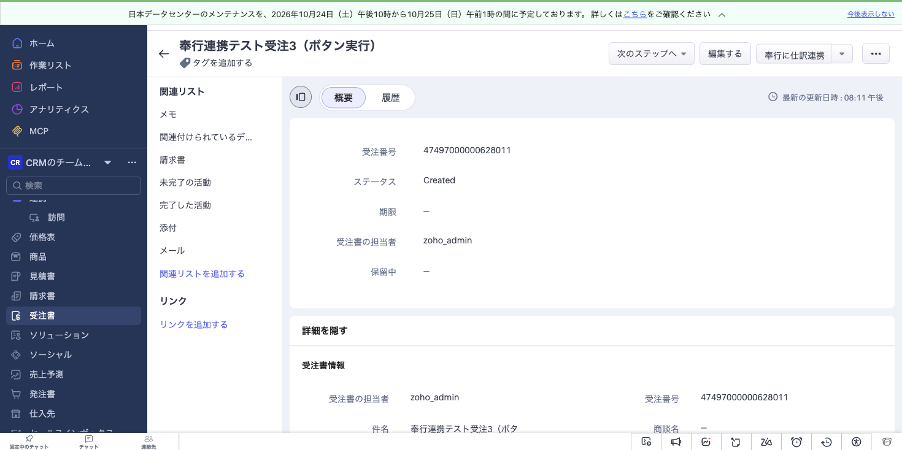Switch to the 履歴 tab
The image size is (902, 450).
tap(390, 97)
